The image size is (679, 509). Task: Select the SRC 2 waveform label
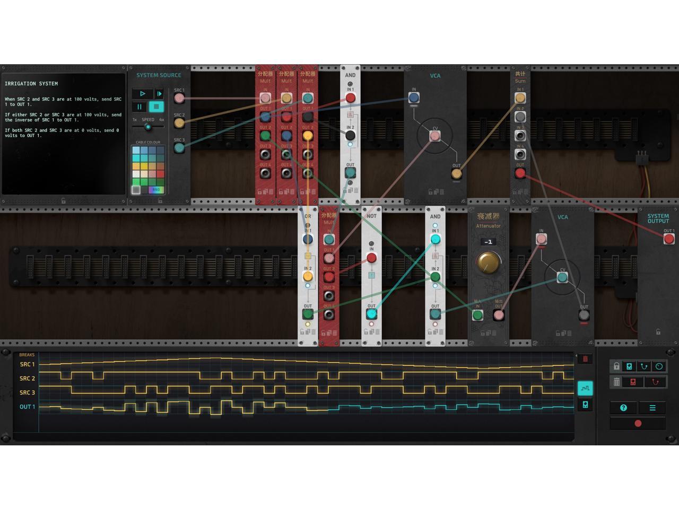[x=27, y=379]
